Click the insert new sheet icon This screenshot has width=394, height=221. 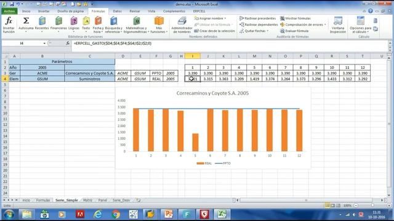point(139,200)
